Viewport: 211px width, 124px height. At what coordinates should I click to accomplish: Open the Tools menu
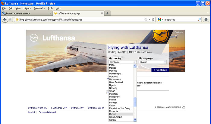tap(50, 8)
